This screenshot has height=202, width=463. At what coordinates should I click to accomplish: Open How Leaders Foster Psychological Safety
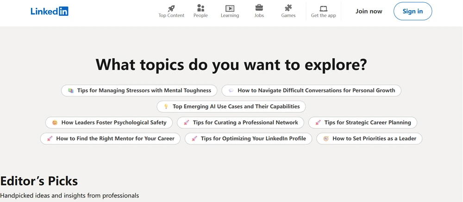(x=109, y=123)
